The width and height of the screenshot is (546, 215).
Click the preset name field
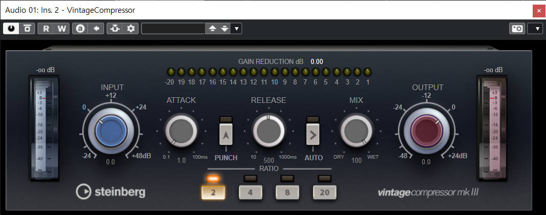click(x=173, y=29)
